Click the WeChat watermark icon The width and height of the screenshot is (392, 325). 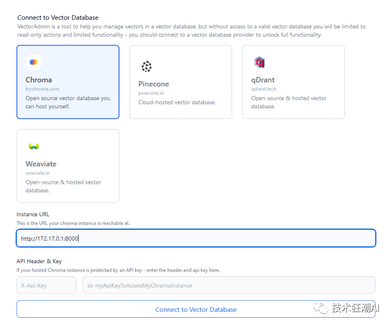(322, 308)
